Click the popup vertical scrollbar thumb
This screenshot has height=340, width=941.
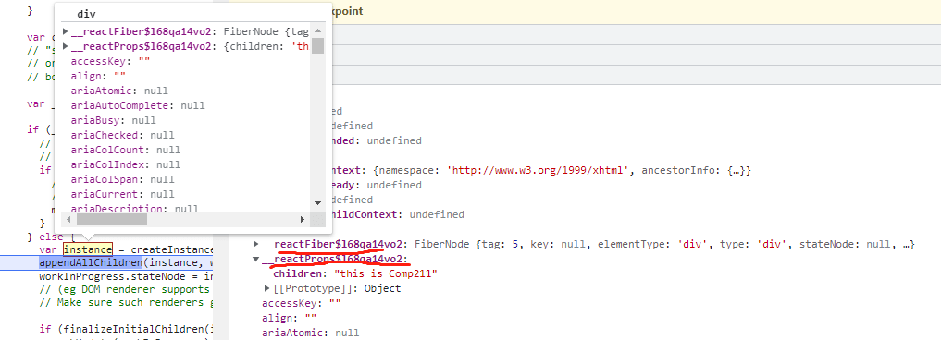[318, 45]
